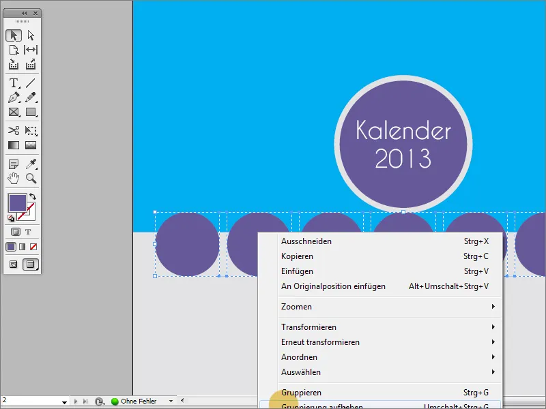Viewport: 546px width, 409px height.
Task: Open preflight dropdown beside Ohne Fehler
Action: click(x=171, y=402)
